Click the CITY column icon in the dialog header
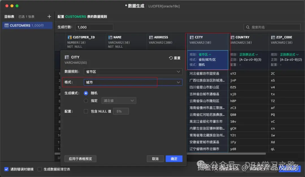The width and height of the screenshot is (305, 177). (x=67, y=57)
